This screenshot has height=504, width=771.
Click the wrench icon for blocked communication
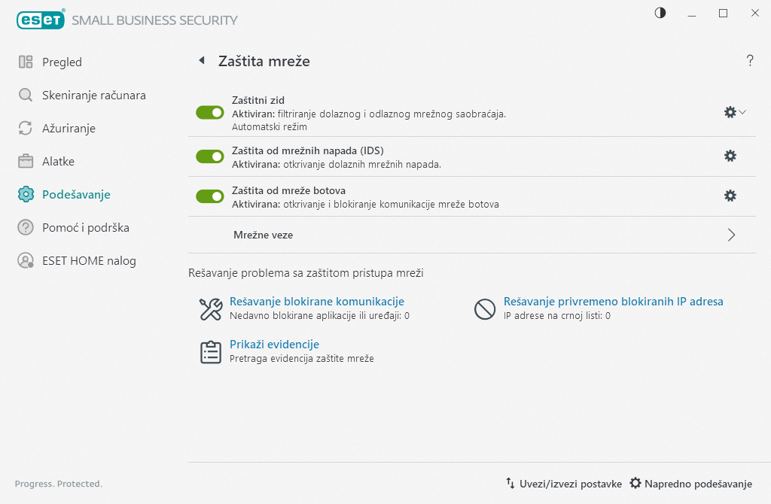[x=210, y=309]
